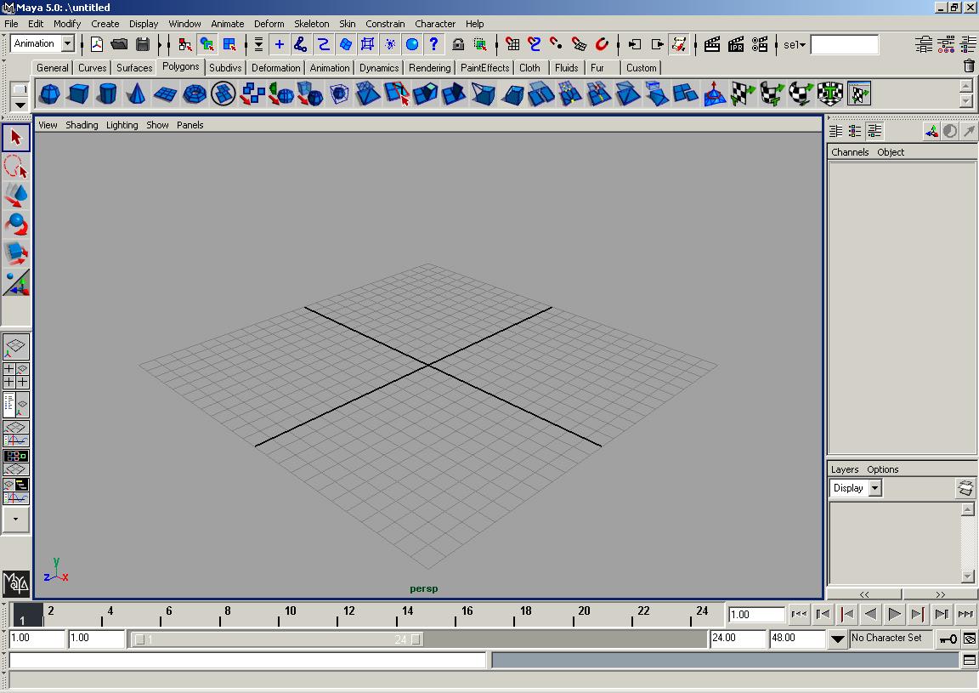Create a polygon cone from the shelf

point(136,94)
